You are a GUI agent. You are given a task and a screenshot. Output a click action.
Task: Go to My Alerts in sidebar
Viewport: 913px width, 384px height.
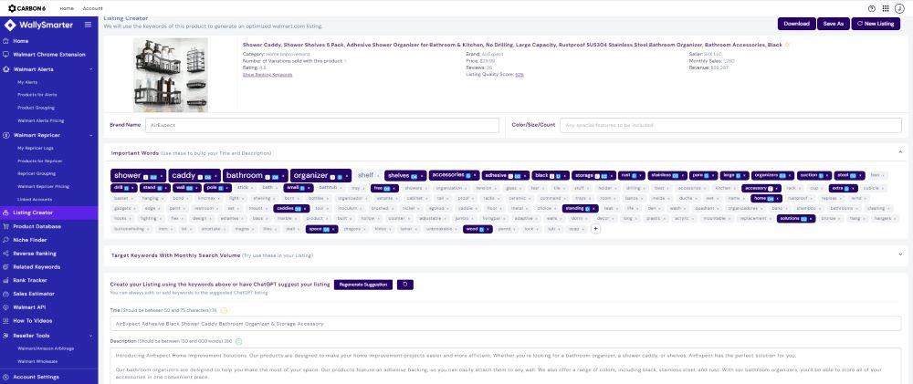pos(27,83)
